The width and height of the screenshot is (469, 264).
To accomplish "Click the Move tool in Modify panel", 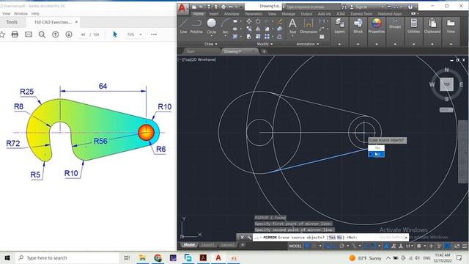I will [x=249, y=21].
